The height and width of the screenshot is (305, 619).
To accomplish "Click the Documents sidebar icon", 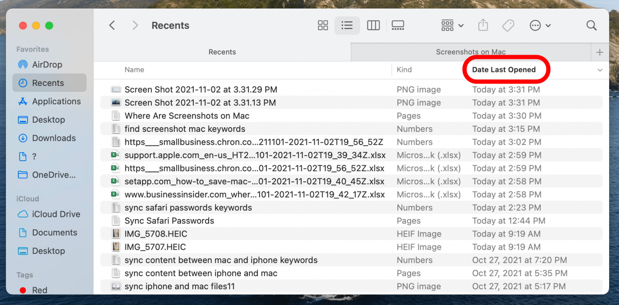I will tap(23, 232).
